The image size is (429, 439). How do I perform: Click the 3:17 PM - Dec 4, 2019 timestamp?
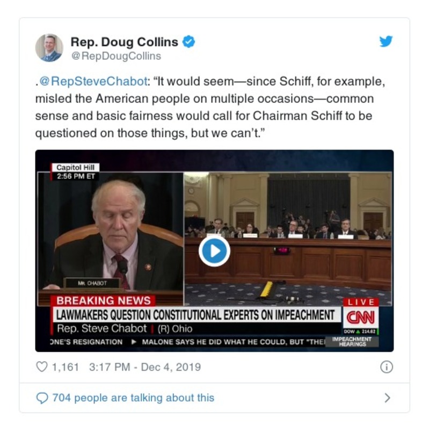[x=145, y=367]
